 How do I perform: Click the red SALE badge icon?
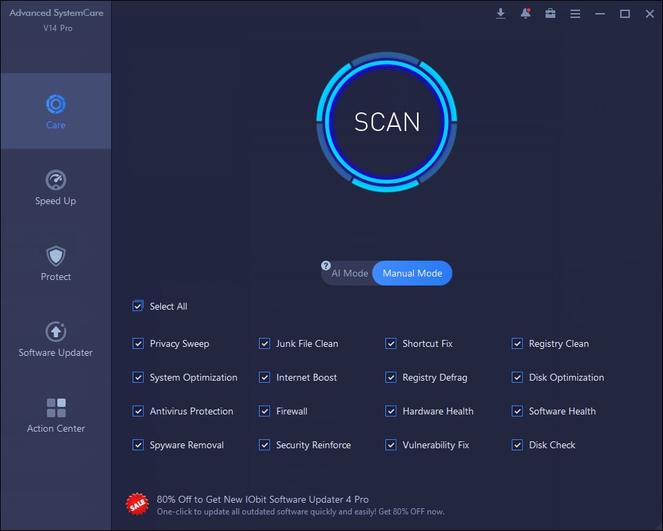(x=137, y=504)
